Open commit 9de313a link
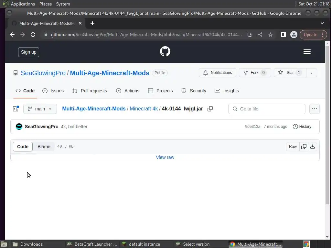Image resolution: width=331 pixels, height=248 pixels. pyautogui.click(x=253, y=127)
